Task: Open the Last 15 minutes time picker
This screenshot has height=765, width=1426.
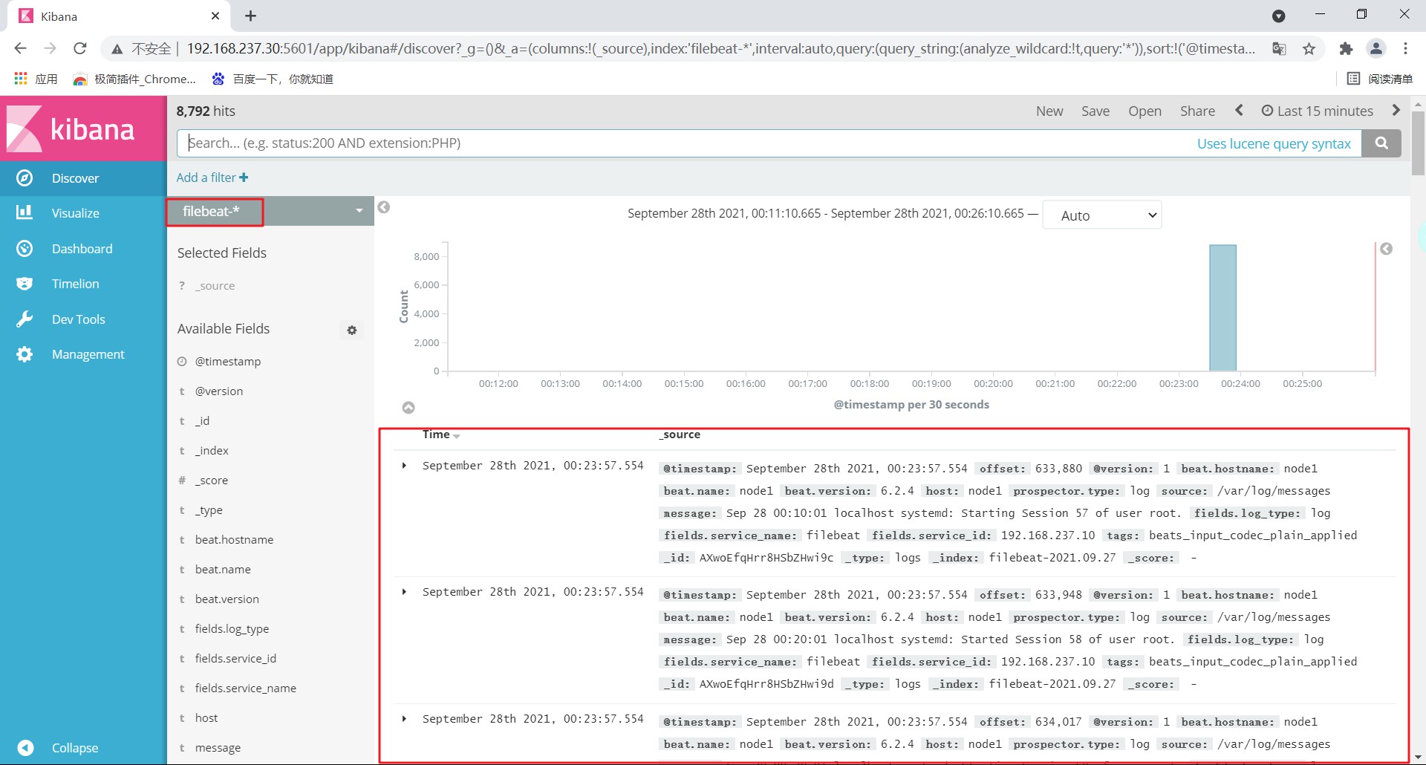Action: tap(1318, 111)
